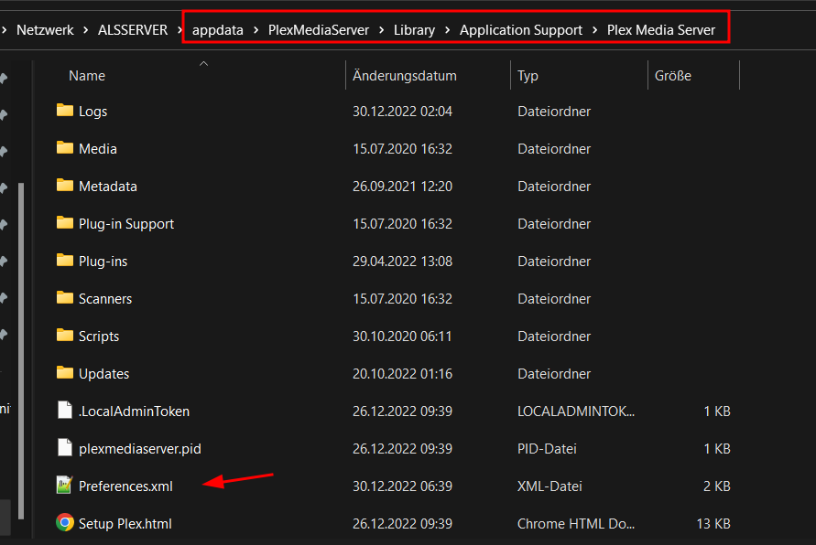The image size is (816, 545).
Task: Select the Plug-in Support folder icon
Action: coord(64,222)
